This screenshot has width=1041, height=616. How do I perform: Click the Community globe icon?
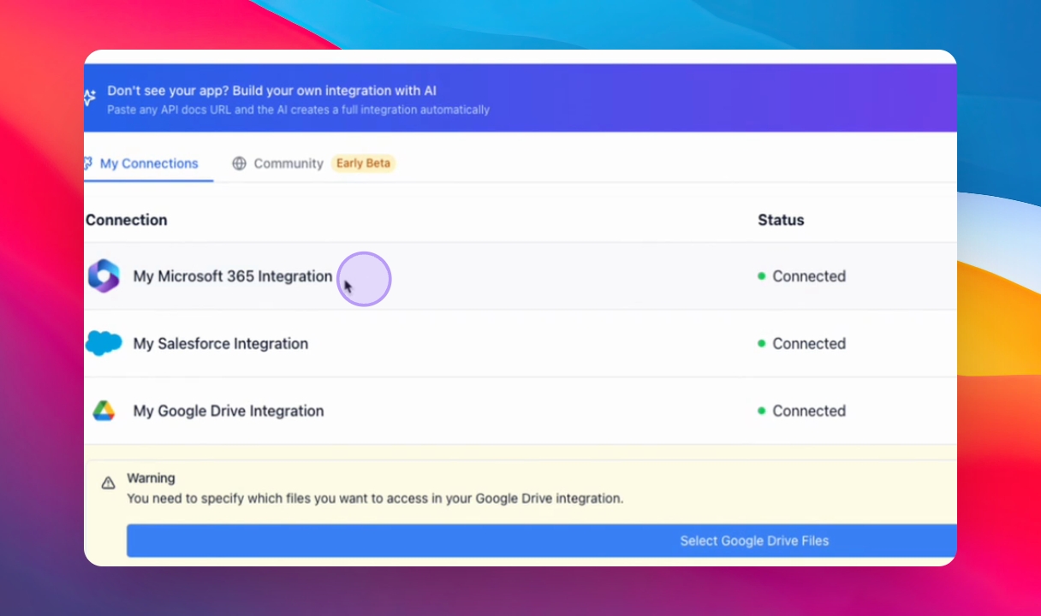239,163
